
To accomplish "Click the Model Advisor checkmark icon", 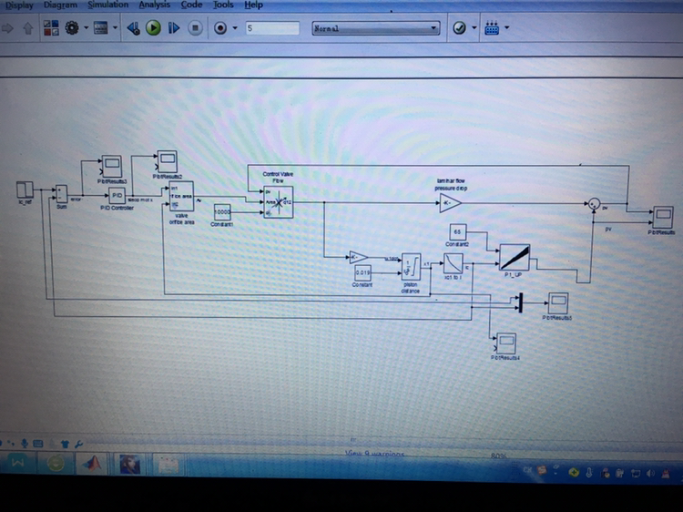I will (459, 28).
